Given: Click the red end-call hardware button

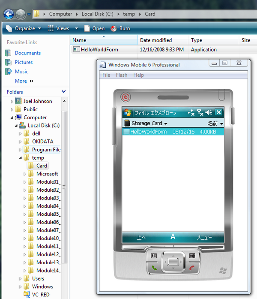Looking at the screenshot, I should point(192,268).
